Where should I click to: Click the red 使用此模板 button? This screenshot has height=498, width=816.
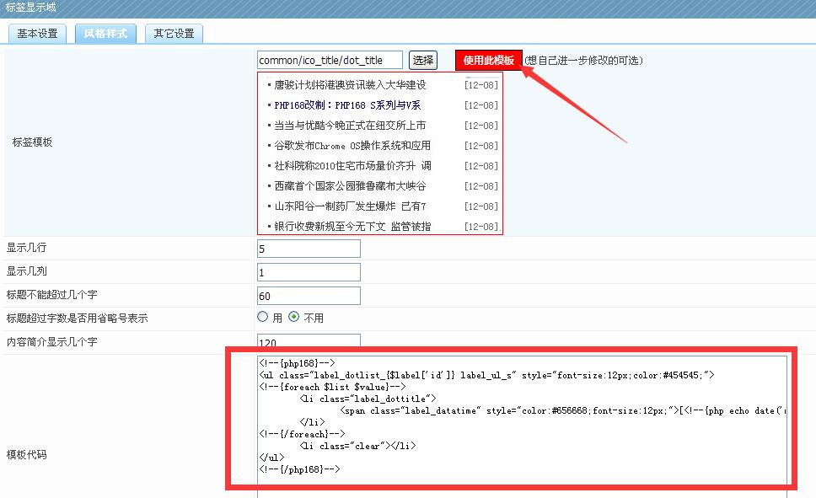coord(489,59)
